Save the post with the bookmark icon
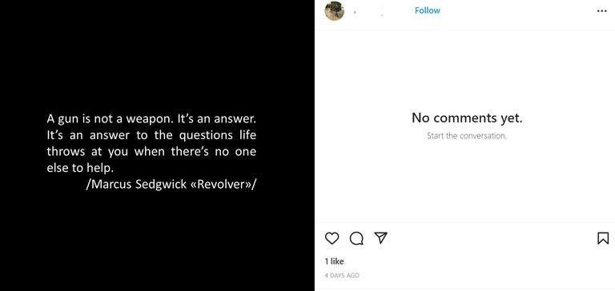The height and width of the screenshot is (291, 615). [x=603, y=238]
